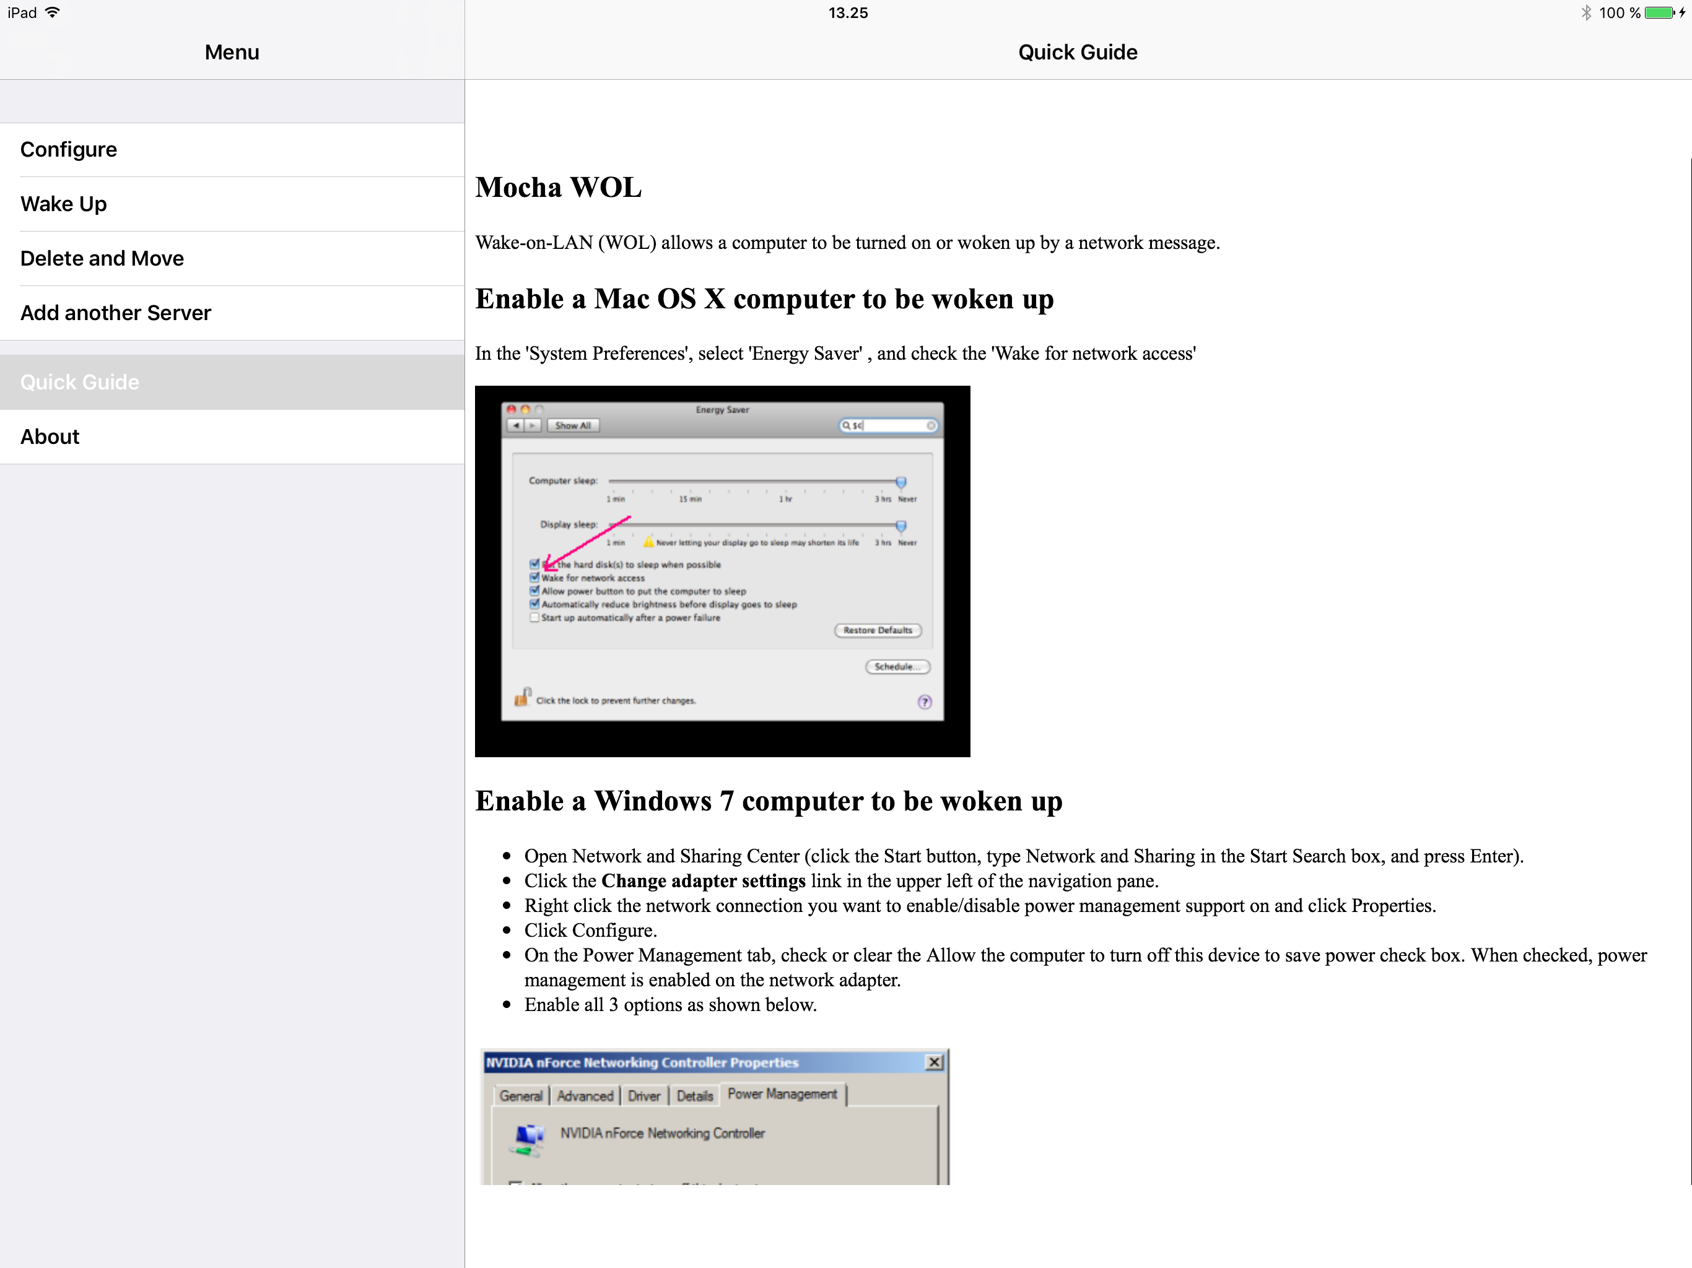This screenshot has height=1268, width=1692.
Task: Check Start up automatically after power failure
Action: coord(534,617)
